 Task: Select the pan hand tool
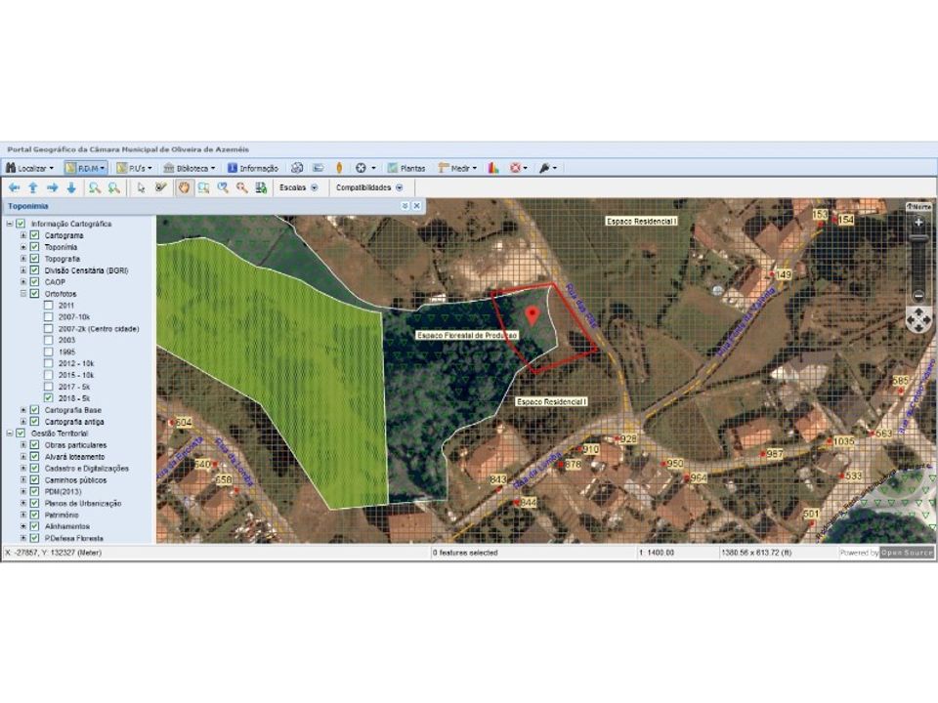coord(185,187)
